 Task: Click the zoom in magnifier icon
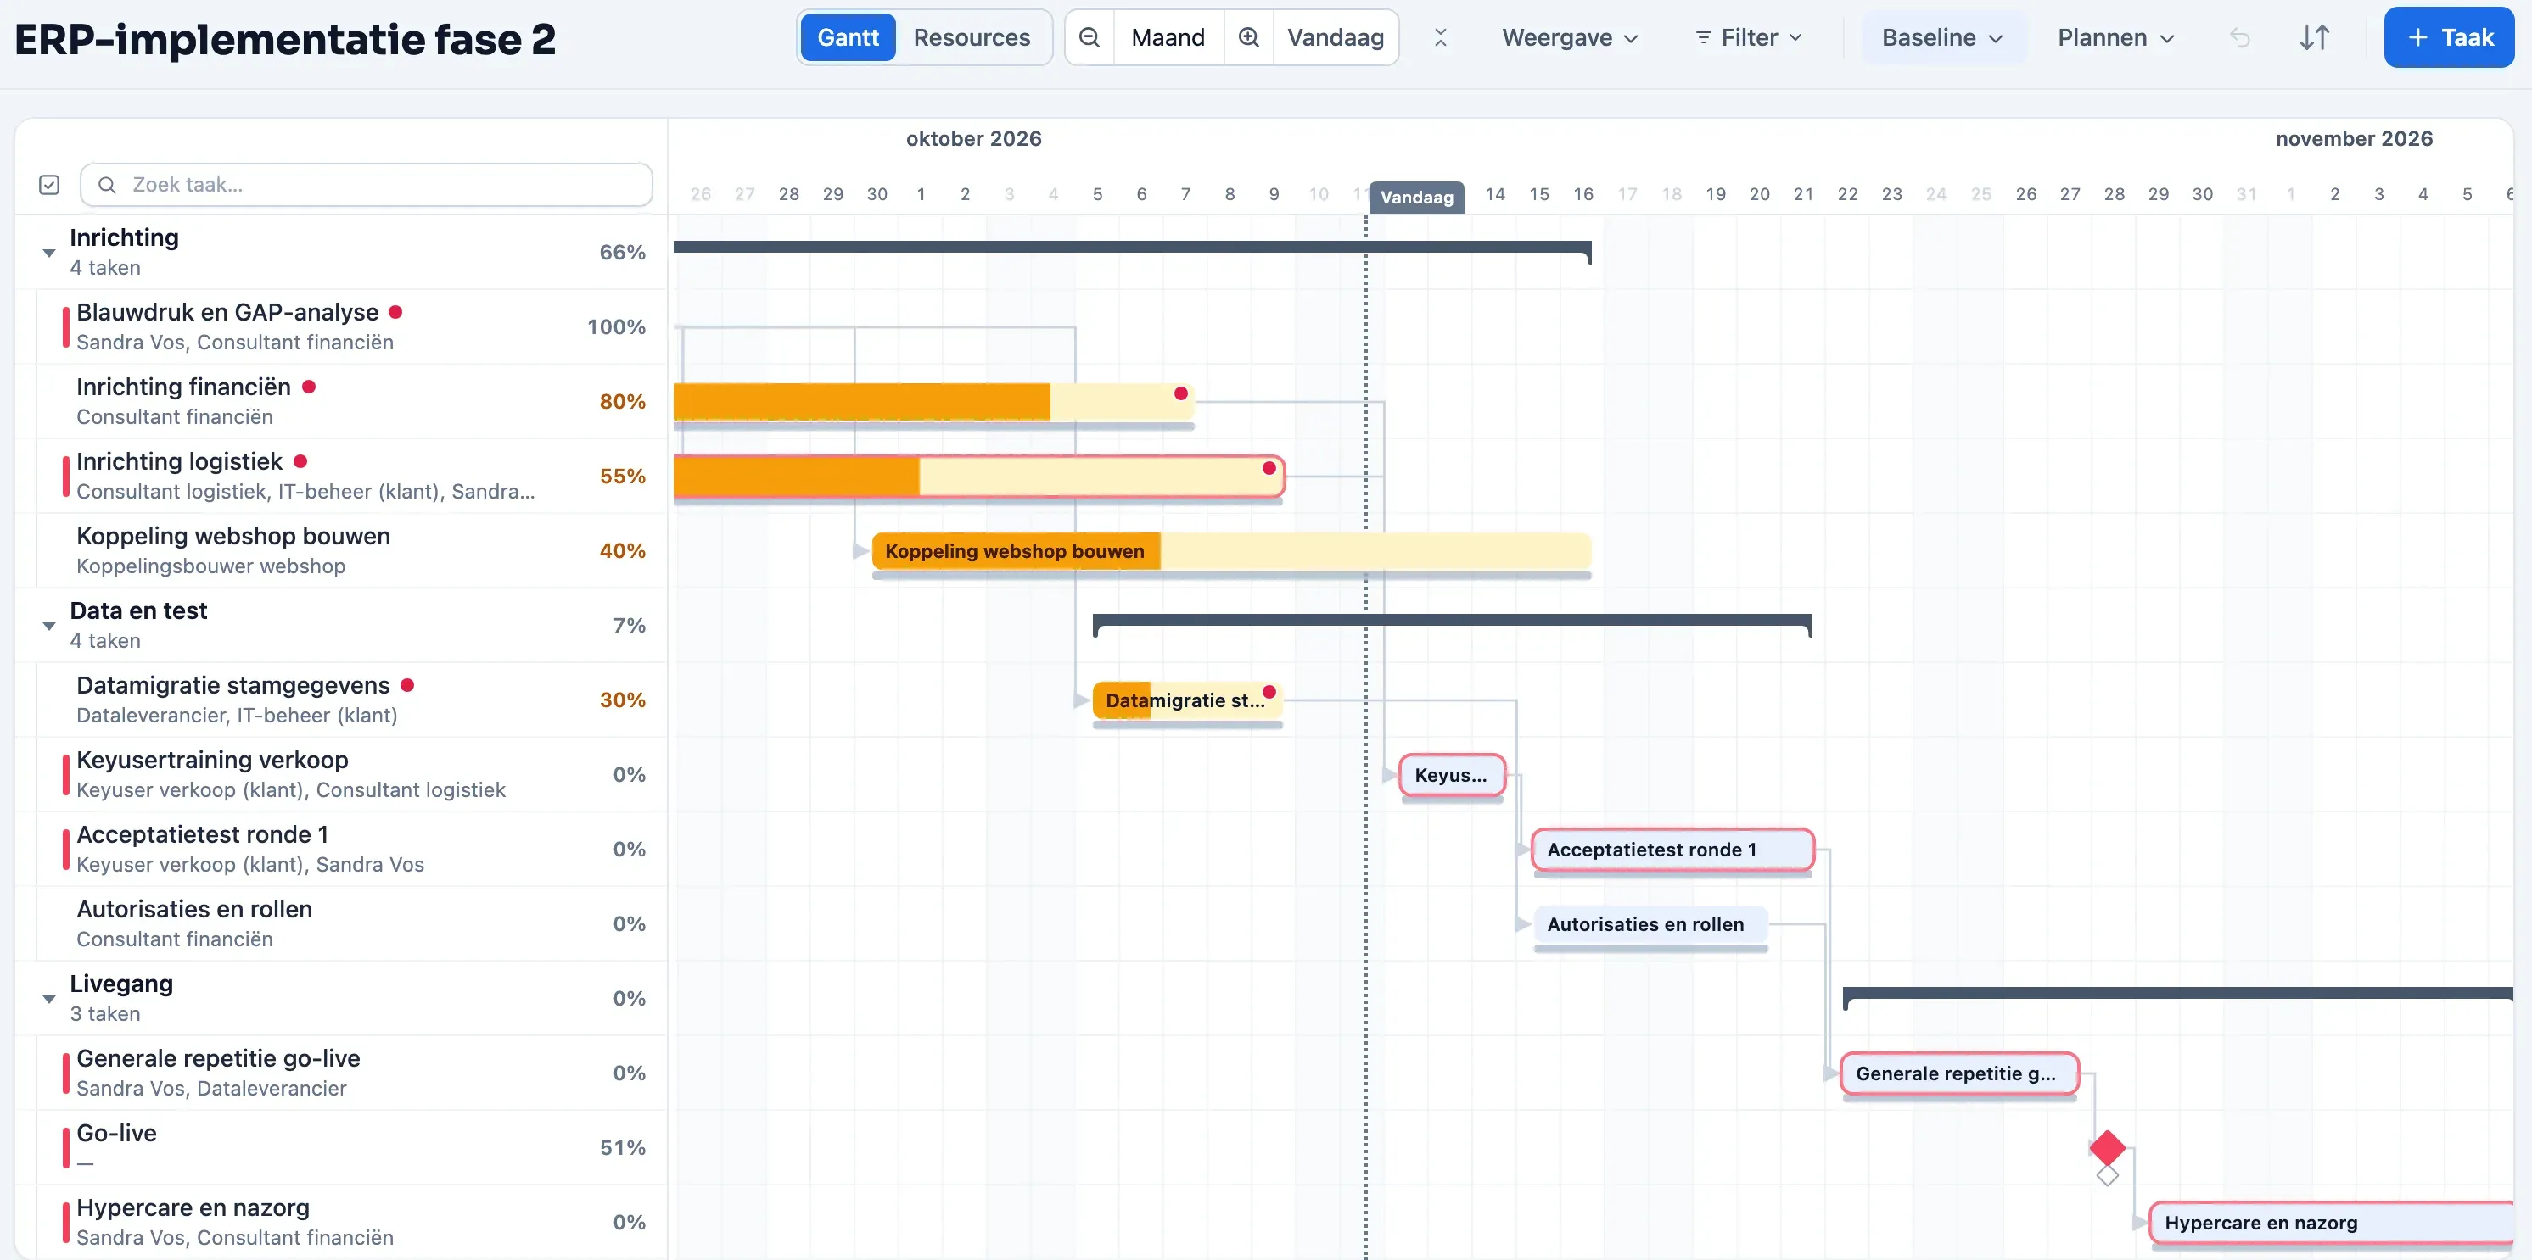[x=1248, y=37]
